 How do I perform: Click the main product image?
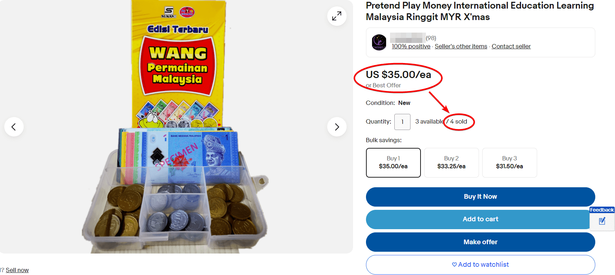(176, 143)
